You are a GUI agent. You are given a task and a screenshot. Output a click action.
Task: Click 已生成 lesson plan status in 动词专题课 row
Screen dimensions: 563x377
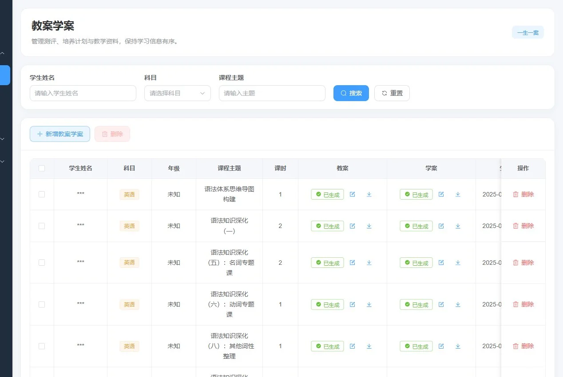point(327,304)
